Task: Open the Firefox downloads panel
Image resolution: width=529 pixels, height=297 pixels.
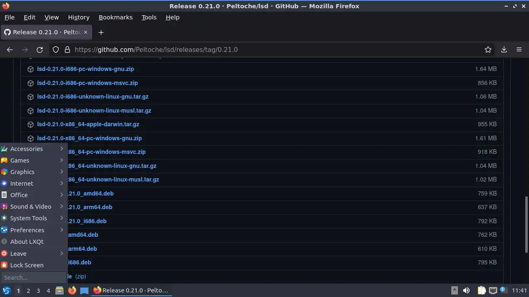Action: 504,49
